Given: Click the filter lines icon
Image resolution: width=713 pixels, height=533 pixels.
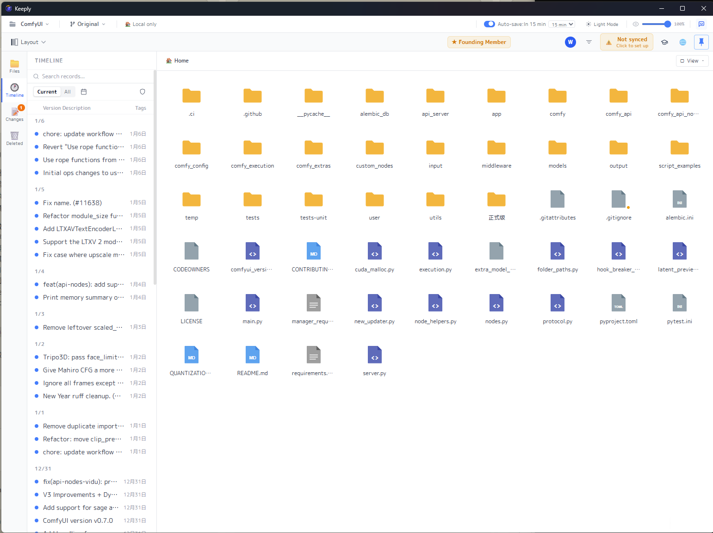Looking at the screenshot, I should 589,42.
